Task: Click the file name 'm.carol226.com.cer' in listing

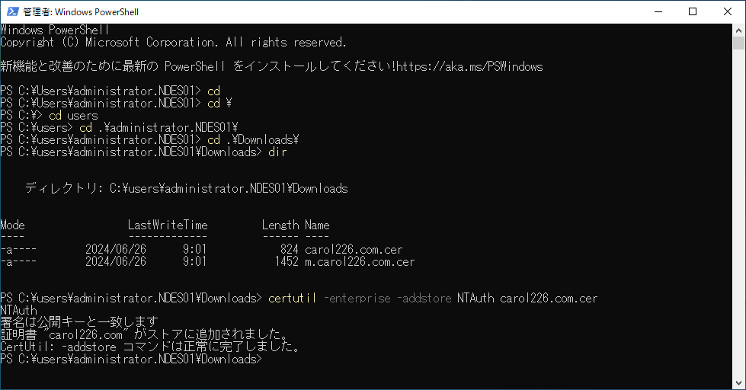Action: click(x=360, y=261)
